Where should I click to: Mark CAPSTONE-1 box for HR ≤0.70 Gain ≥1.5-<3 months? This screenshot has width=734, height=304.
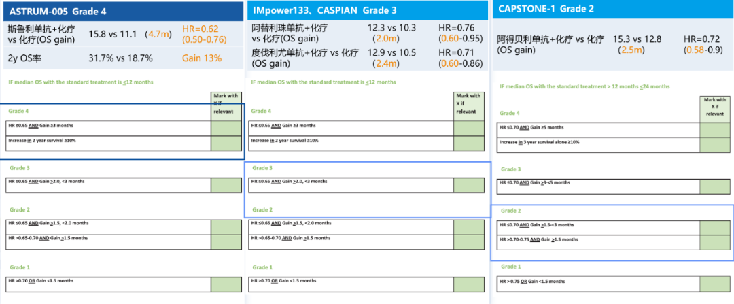coord(716,227)
